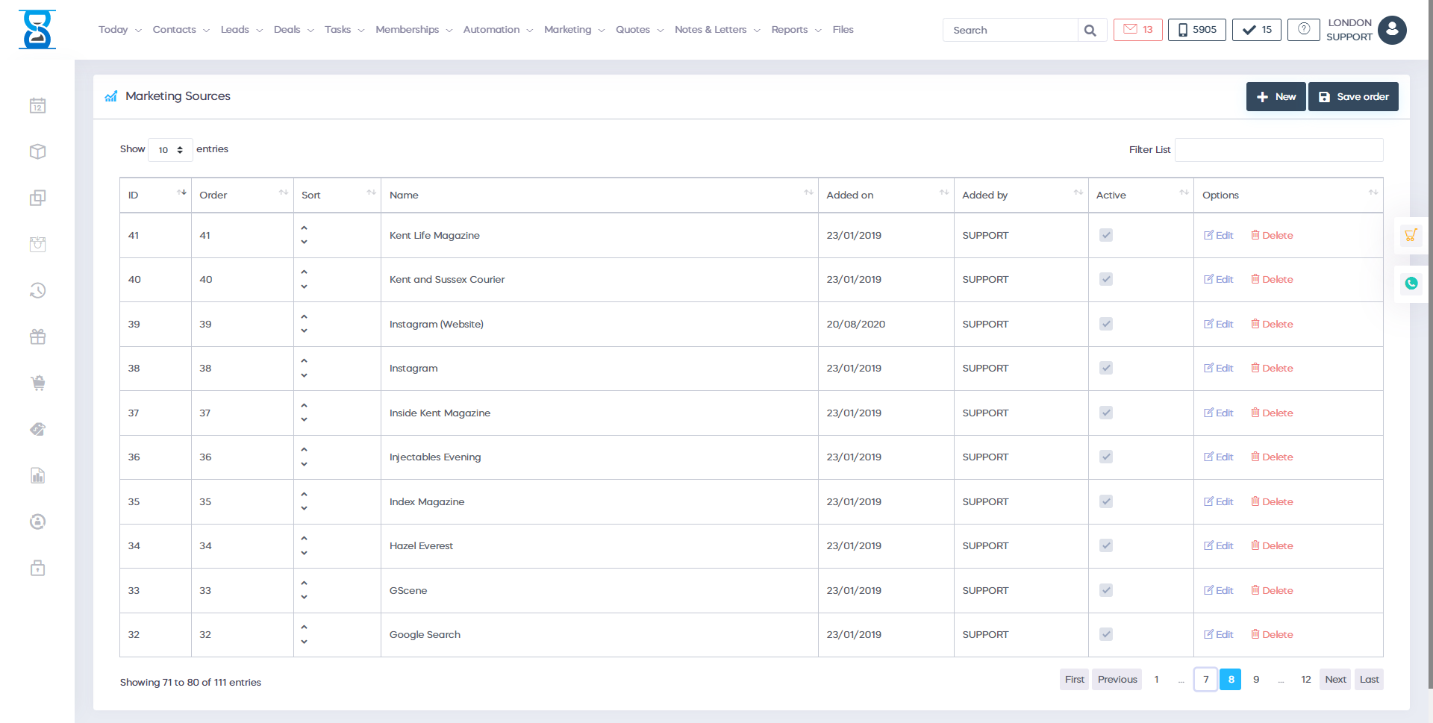This screenshot has width=1433, height=723.
Task: Toggle Active checkbox for Instagram (Website)
Action: [1106, 325]
